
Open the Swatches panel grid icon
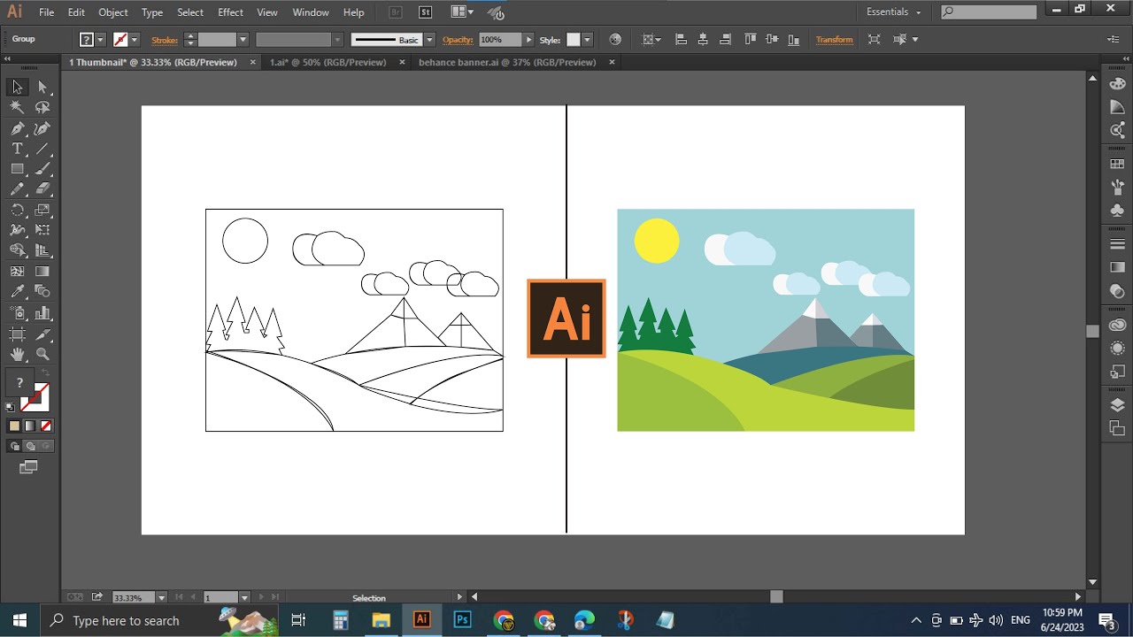(x=1117, y=164)
